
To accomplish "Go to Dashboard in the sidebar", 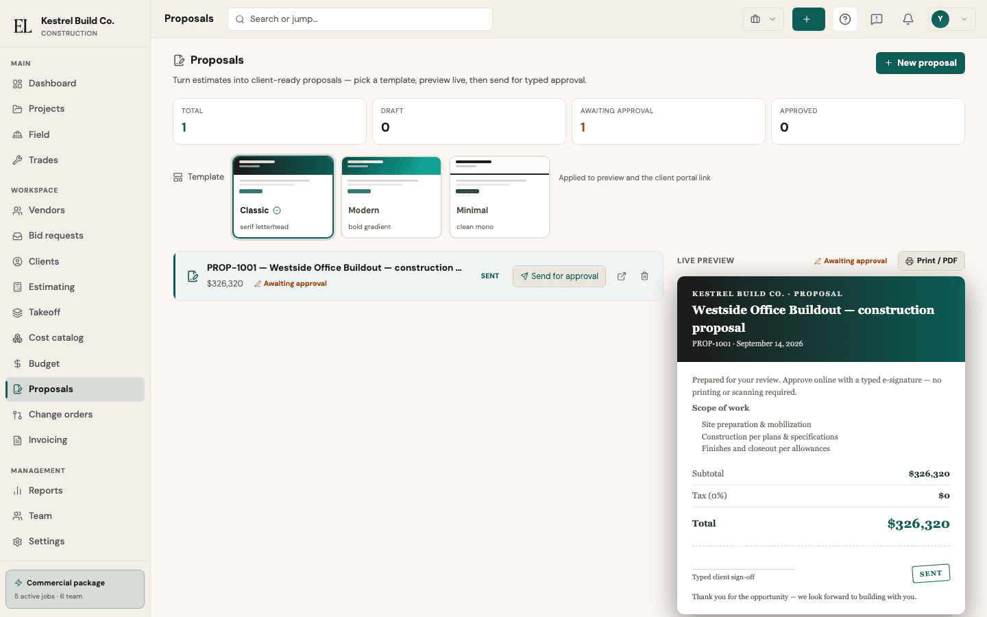I will tap(75, 84).
